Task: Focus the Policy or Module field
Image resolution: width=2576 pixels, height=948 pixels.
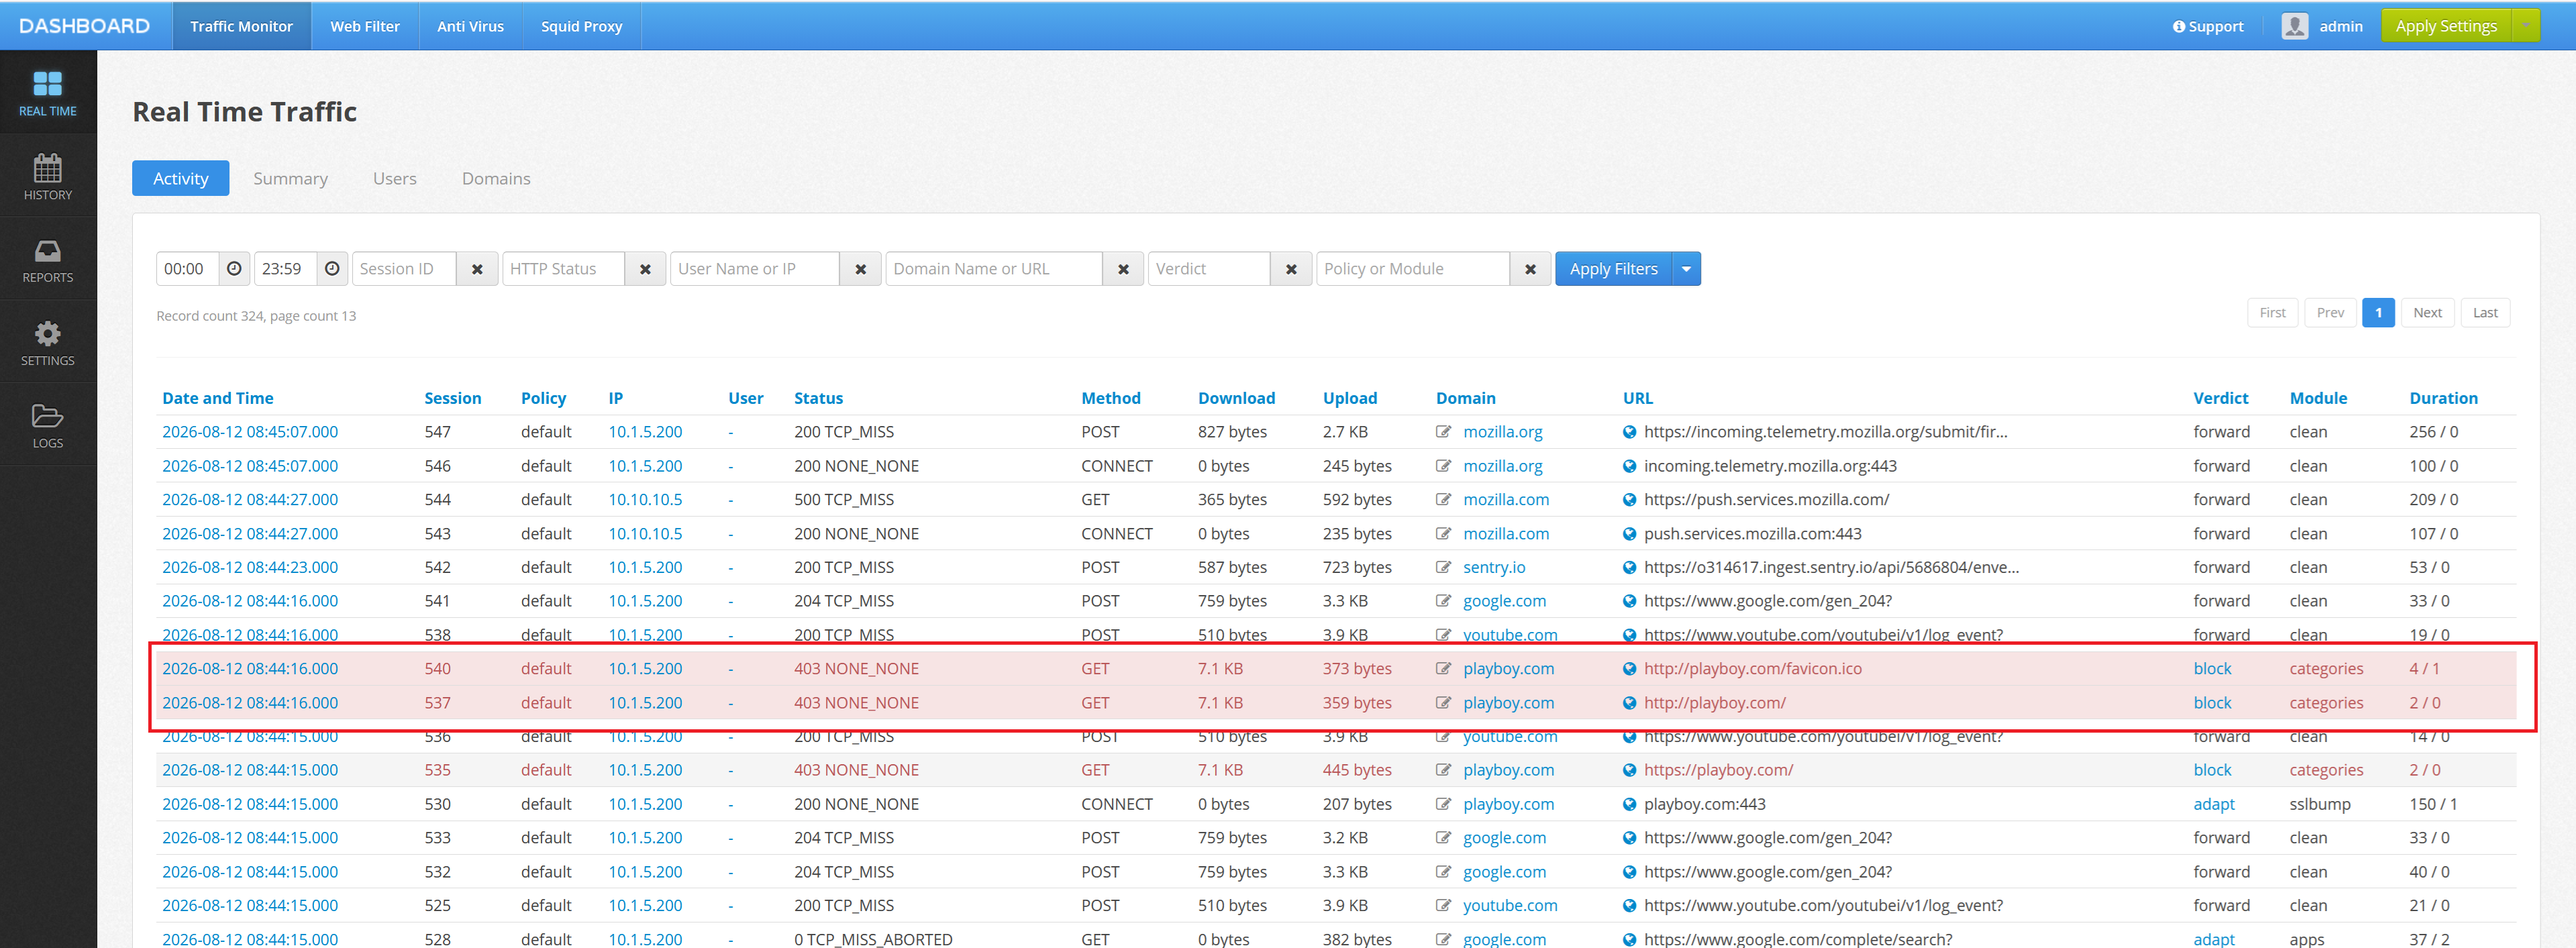Action: (1413, 269)
